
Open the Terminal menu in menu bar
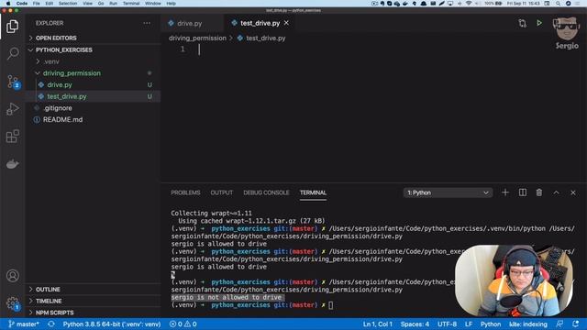coord(131,4)
